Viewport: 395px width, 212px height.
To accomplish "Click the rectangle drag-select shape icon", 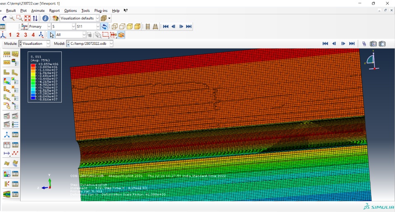I will (105, 35).
